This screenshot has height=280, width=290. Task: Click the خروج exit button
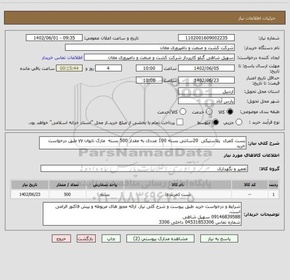tap(61, 239)
